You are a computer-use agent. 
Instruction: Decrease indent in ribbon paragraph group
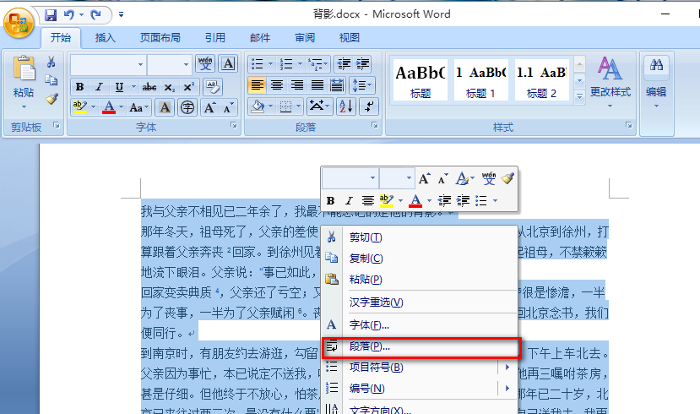coord(344,64)
